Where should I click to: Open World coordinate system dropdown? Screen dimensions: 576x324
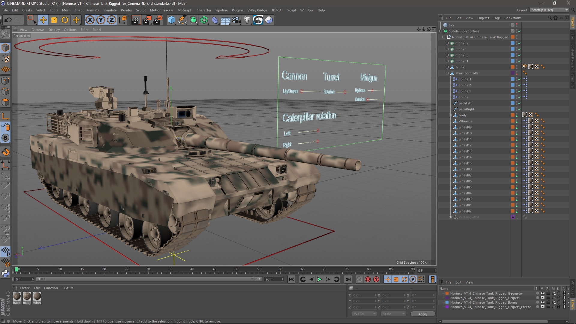point(364,314)
